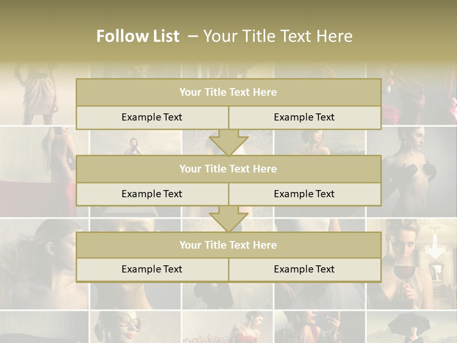Viewport: 457px width, 343px height.
Task: Select right Example Text cell under last header
Action: click(305, 270)
